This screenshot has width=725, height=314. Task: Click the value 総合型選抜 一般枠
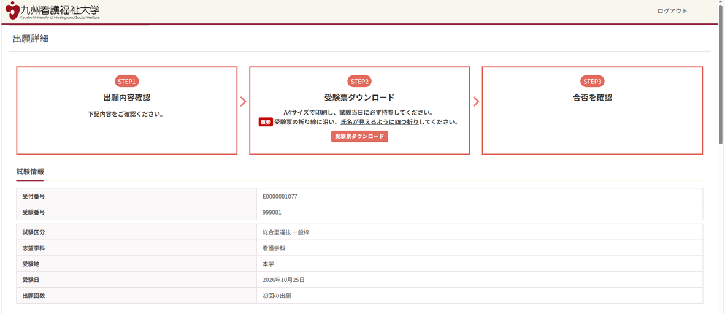[x=286, y=232]
